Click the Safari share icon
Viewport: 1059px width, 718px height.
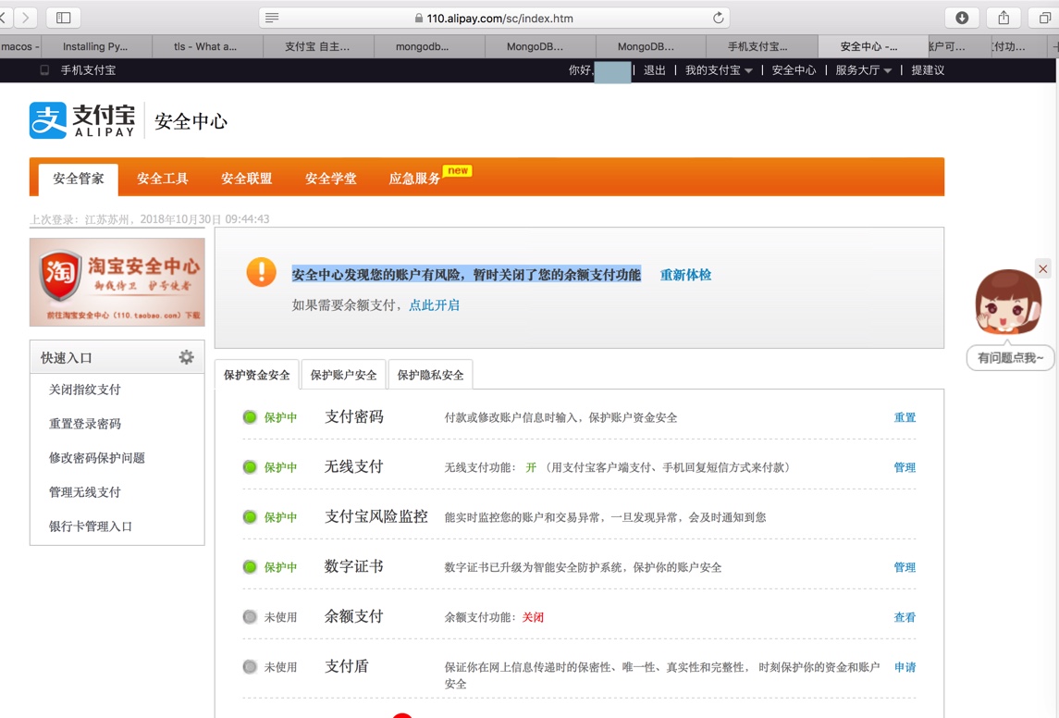[1004, 18]
